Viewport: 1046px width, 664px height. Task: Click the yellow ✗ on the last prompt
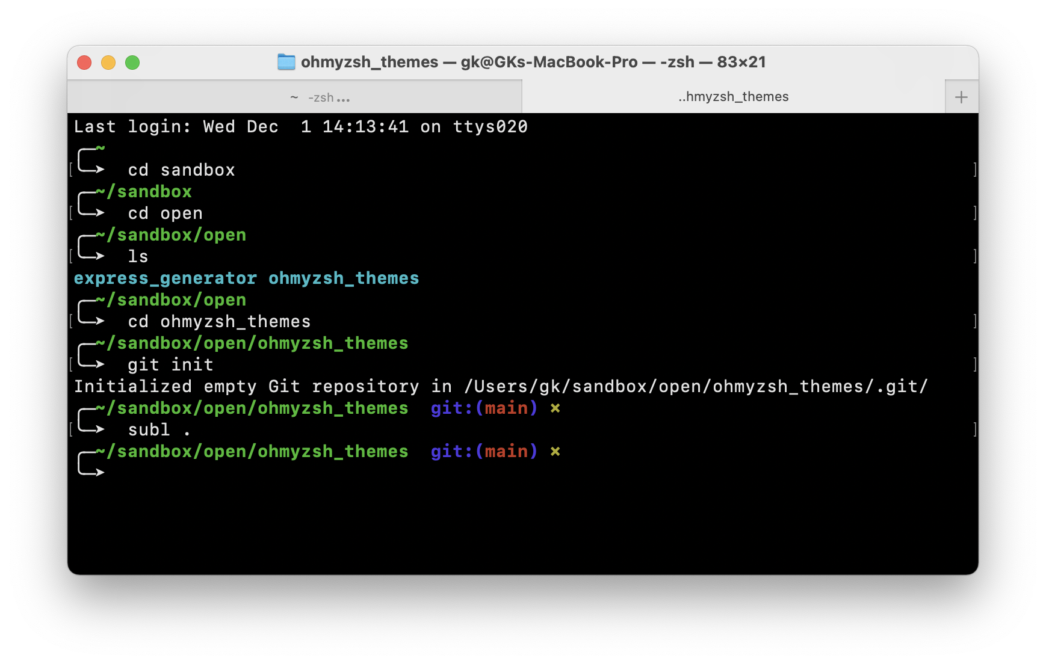(x=555, y=452)
